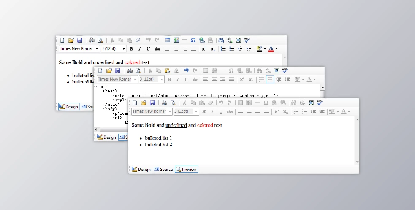Click red font color button in top editor

(x=271, y=49)
